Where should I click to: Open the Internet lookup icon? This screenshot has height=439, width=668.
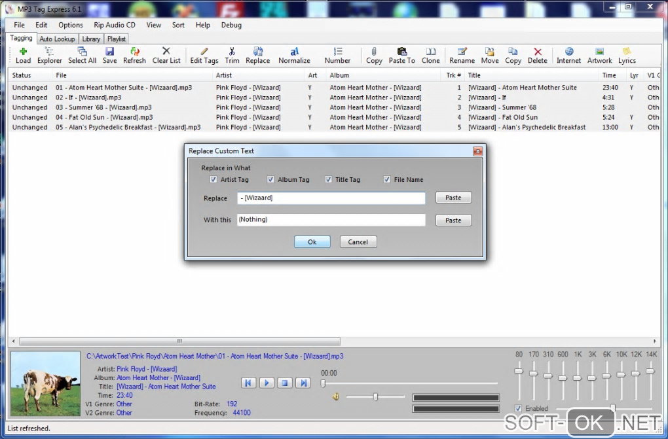568,56
